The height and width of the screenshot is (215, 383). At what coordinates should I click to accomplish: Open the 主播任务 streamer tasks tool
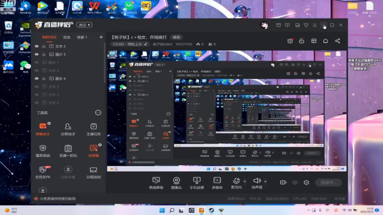click(93, 129)
